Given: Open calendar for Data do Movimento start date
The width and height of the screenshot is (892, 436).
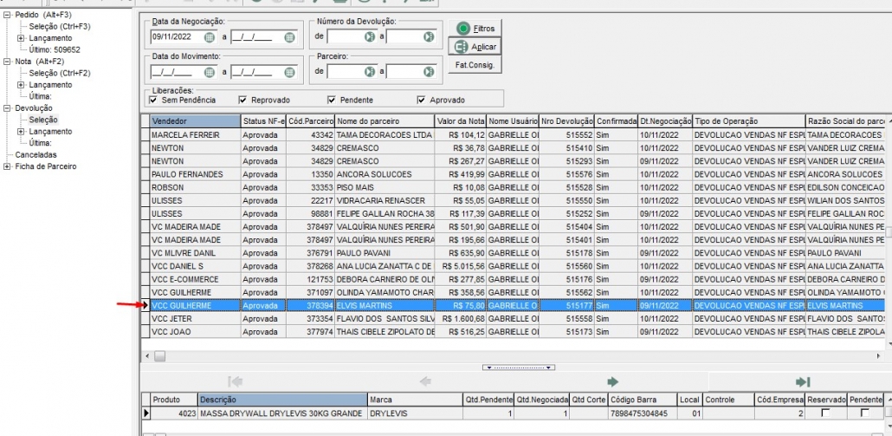Looking at the screenshot, I should click(x=208, y=72).
